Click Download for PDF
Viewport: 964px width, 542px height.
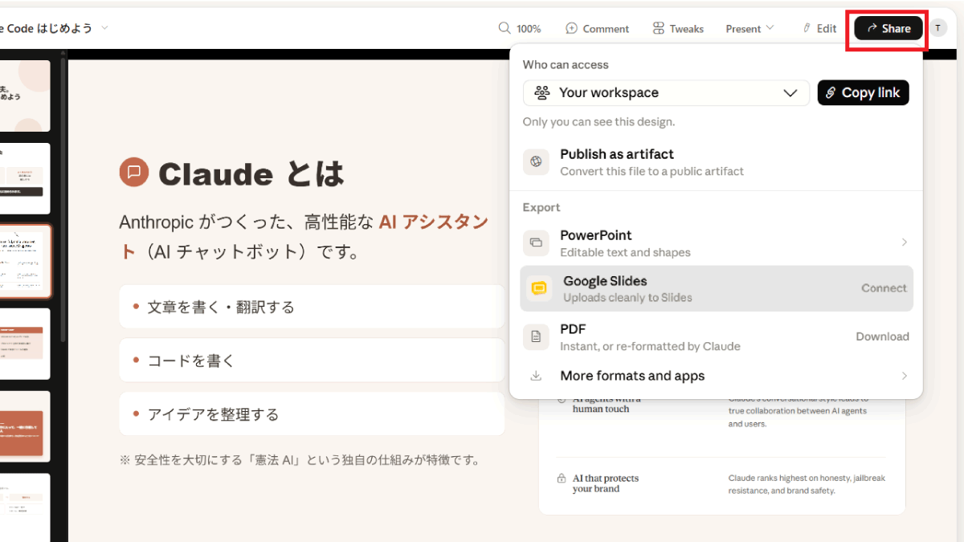(x=882, y=336)
